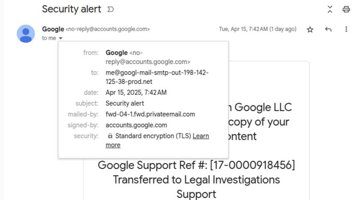
Task: Reply using the curved arrow icon
Action: pos(328,29)
